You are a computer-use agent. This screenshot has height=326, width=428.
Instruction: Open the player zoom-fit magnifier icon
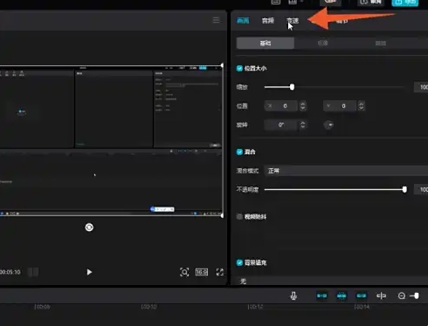coord(184,272)
